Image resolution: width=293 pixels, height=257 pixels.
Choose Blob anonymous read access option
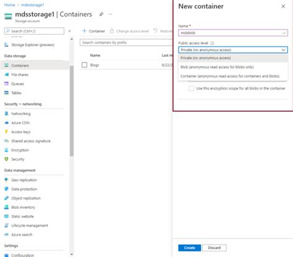[233, 67]
